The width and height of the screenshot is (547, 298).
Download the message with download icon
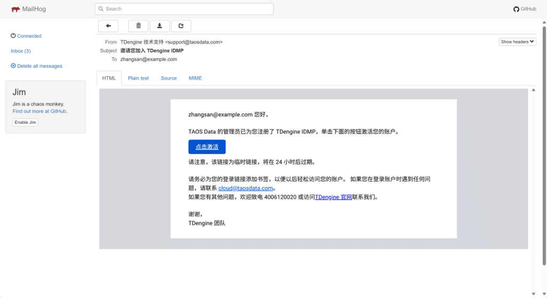click(159, 26)
